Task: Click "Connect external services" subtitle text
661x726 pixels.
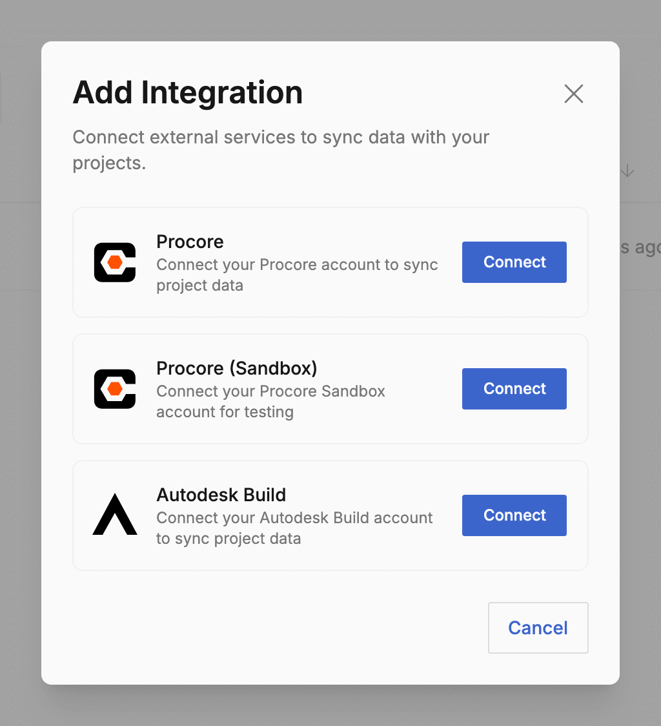Action: pyautogui.click(x=281, y=150)
